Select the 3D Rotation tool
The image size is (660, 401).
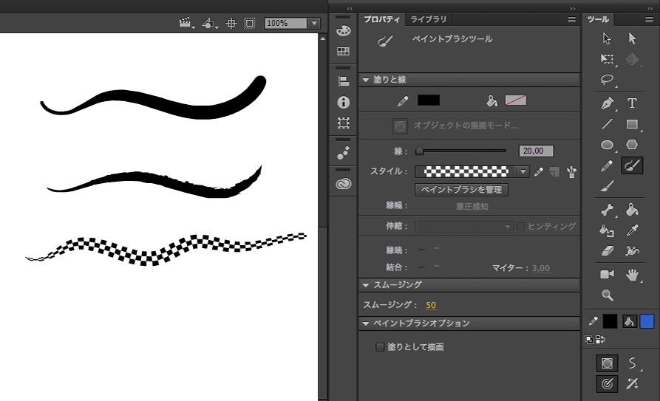pos(632,59)
